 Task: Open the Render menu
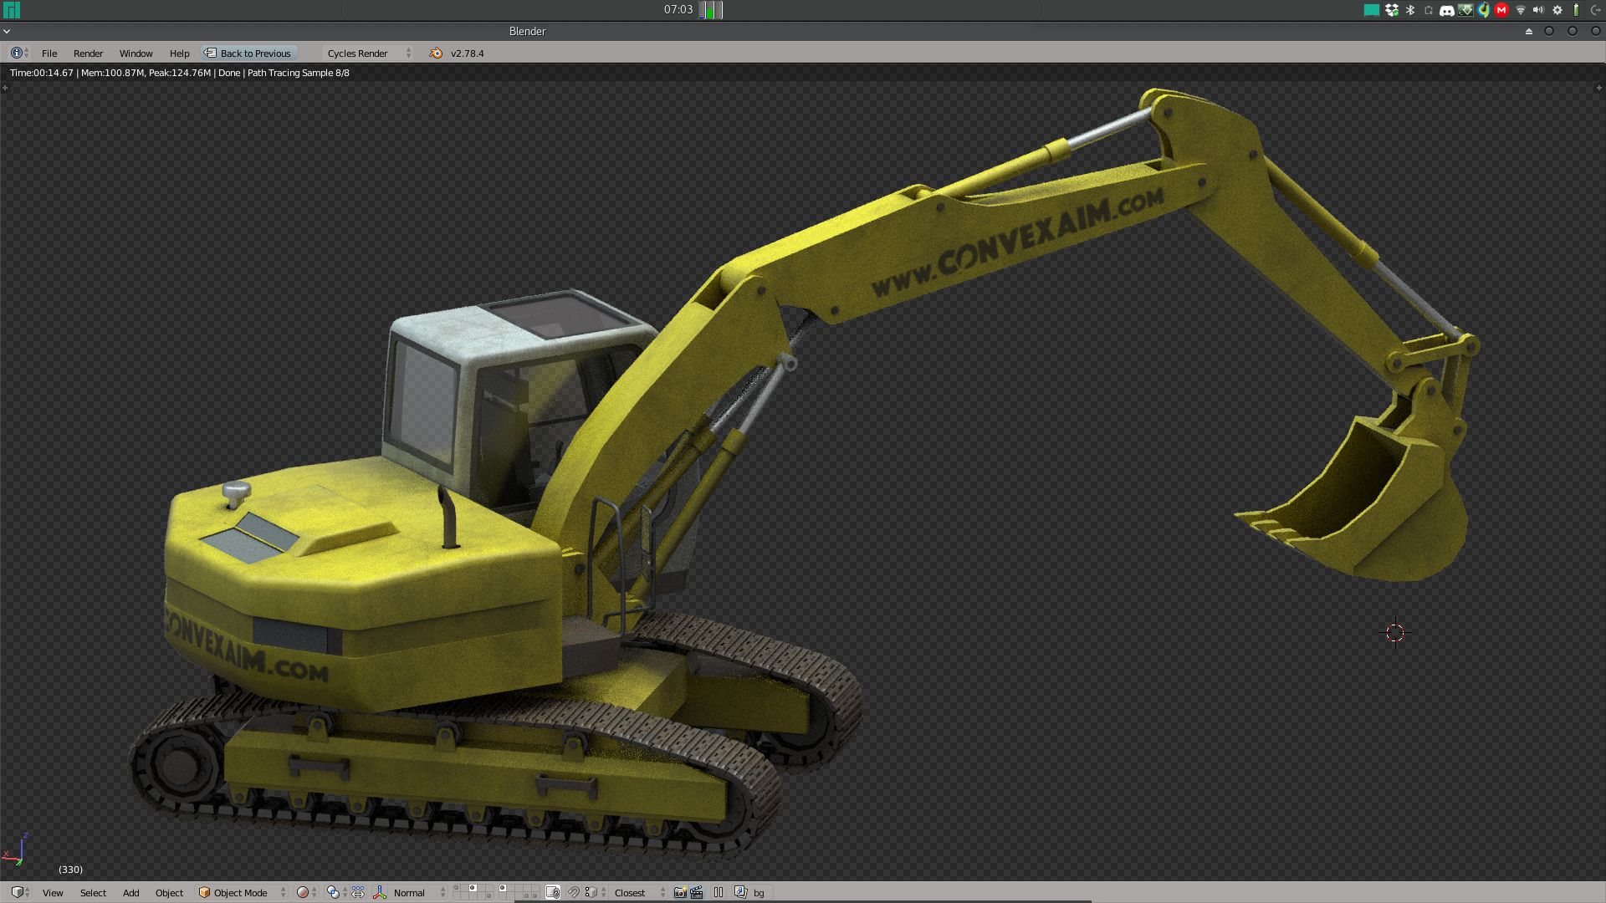(x=88, y=53)
